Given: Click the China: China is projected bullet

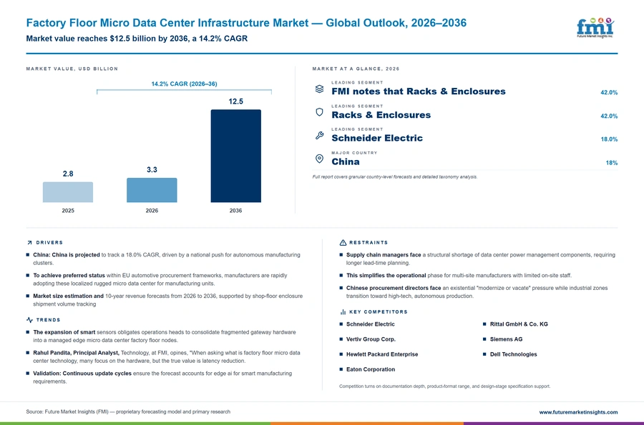Looking at the screenshot, I should coord(167,259).
